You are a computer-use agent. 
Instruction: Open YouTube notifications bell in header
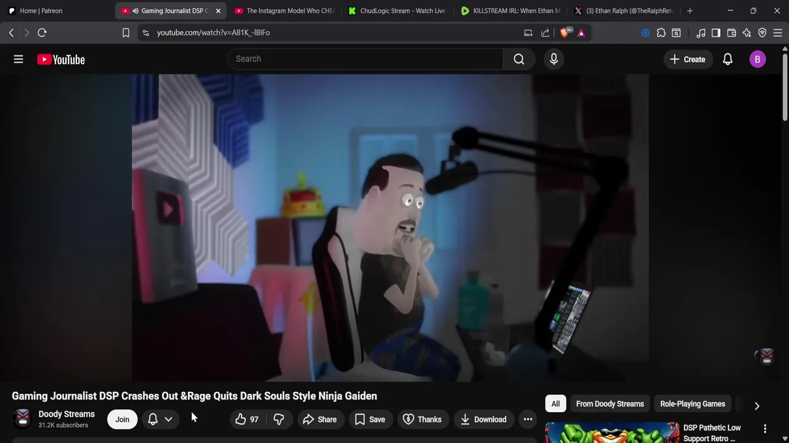[727, 59]
